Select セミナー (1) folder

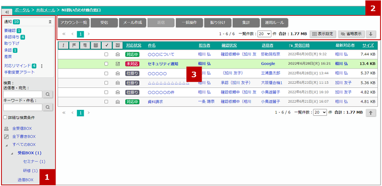point(34,162)
